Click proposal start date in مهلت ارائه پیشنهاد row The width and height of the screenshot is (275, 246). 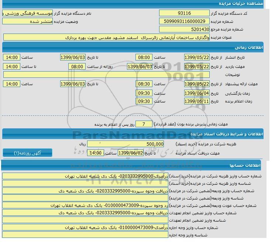click(197, 84)
